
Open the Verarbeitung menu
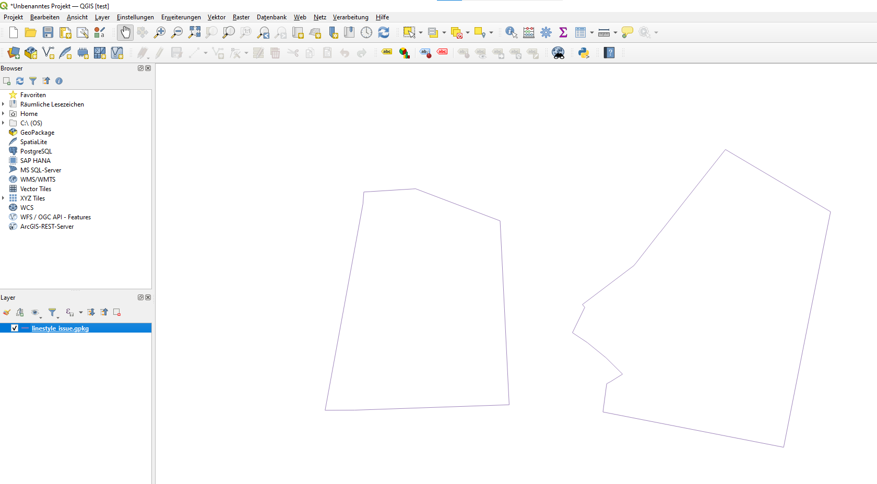[x=350, y=17]
